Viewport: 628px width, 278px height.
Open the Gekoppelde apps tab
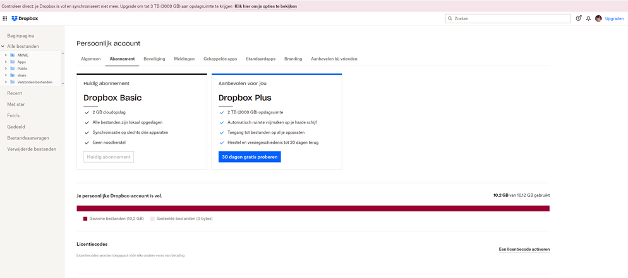pos(220,59)
